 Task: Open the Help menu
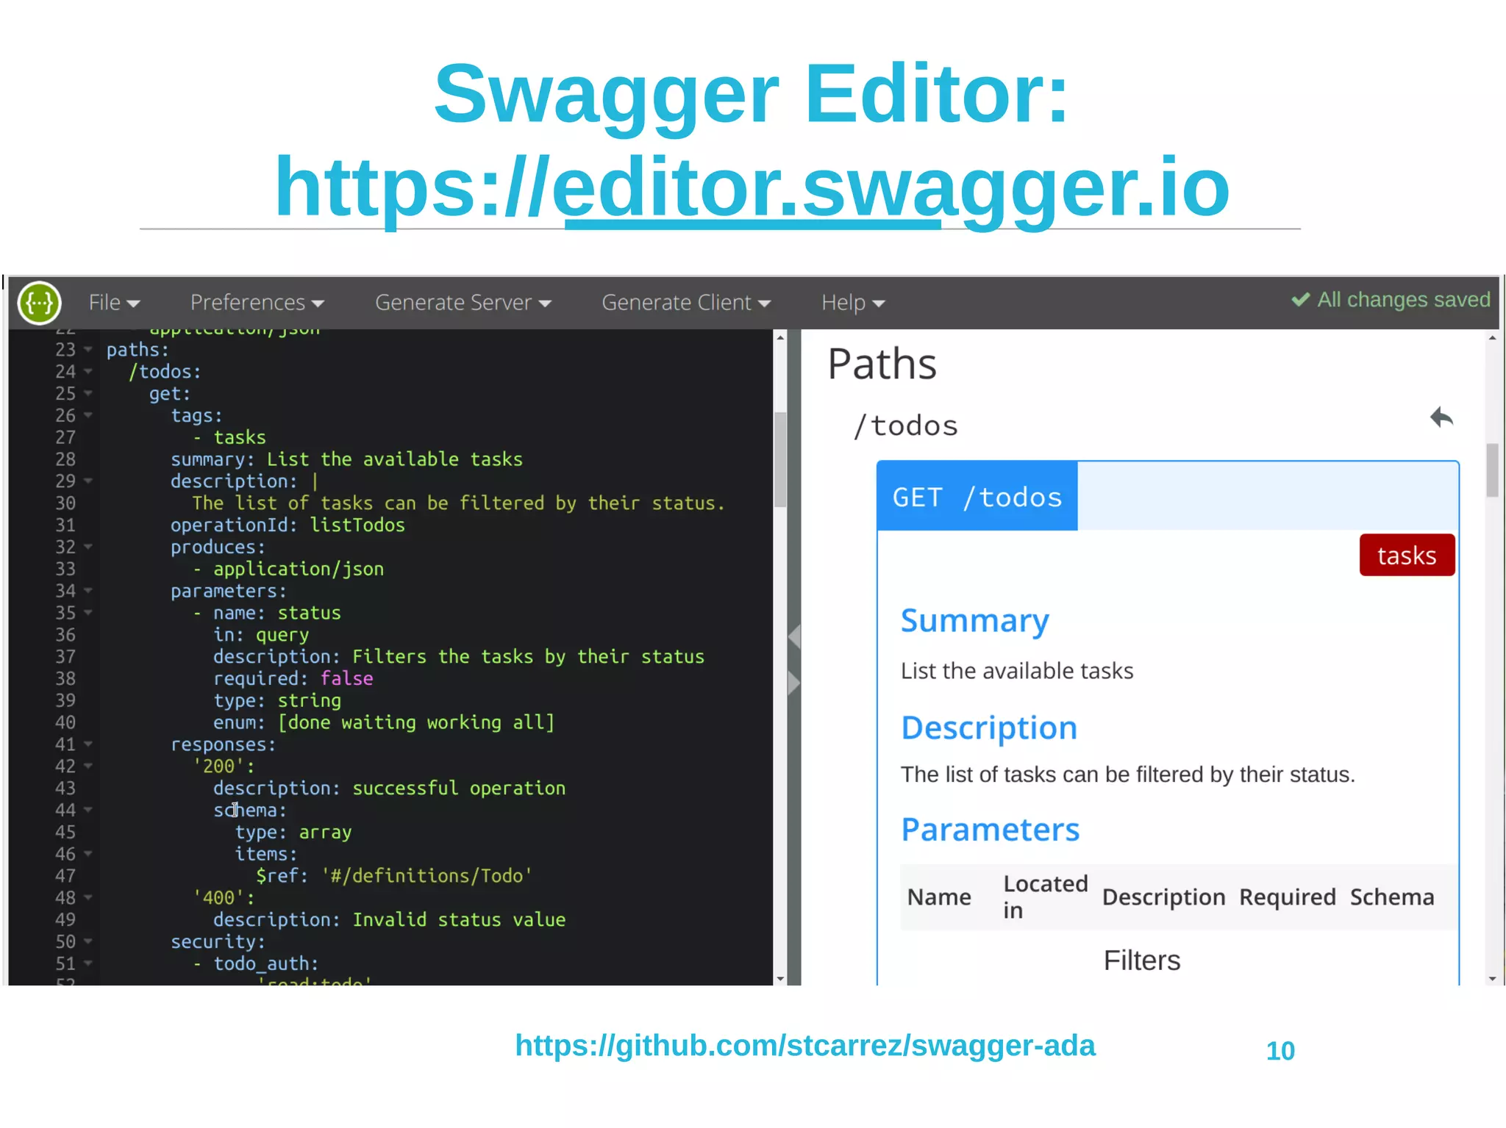pyautogui.click(x=853, y=303)
